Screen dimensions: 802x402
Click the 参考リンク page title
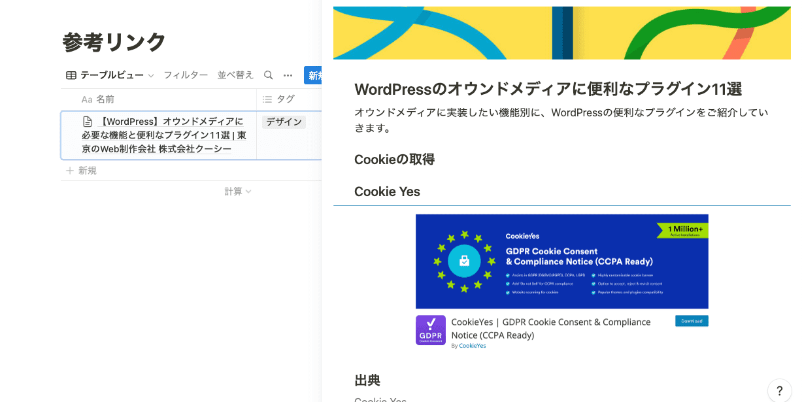pos(114,42)
